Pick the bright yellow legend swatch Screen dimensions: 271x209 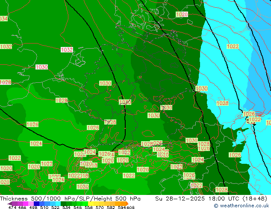pyautogui.click(x=91, y=203)
